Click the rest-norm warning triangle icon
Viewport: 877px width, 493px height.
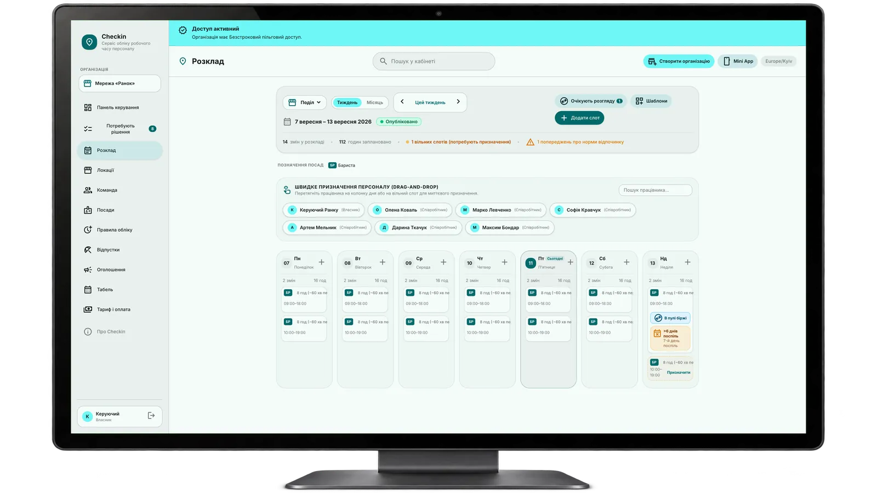pyautogui.click(x=530, y=142)
